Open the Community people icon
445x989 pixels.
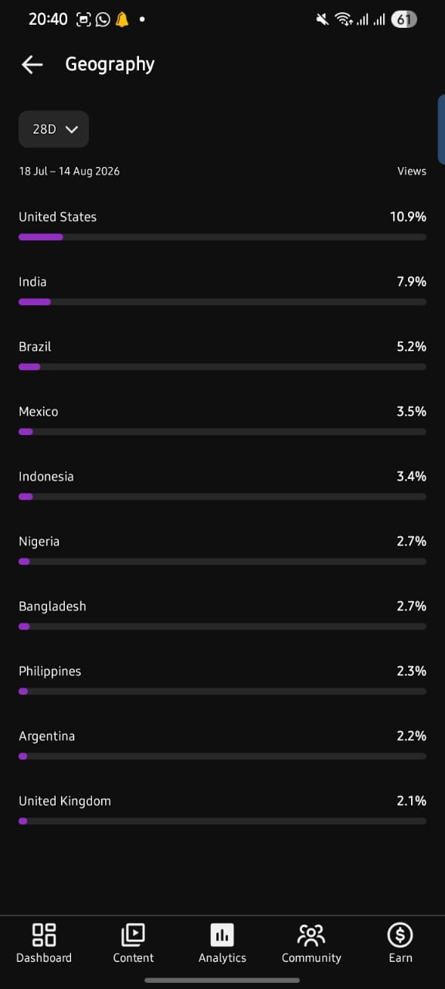coord(311,935)
